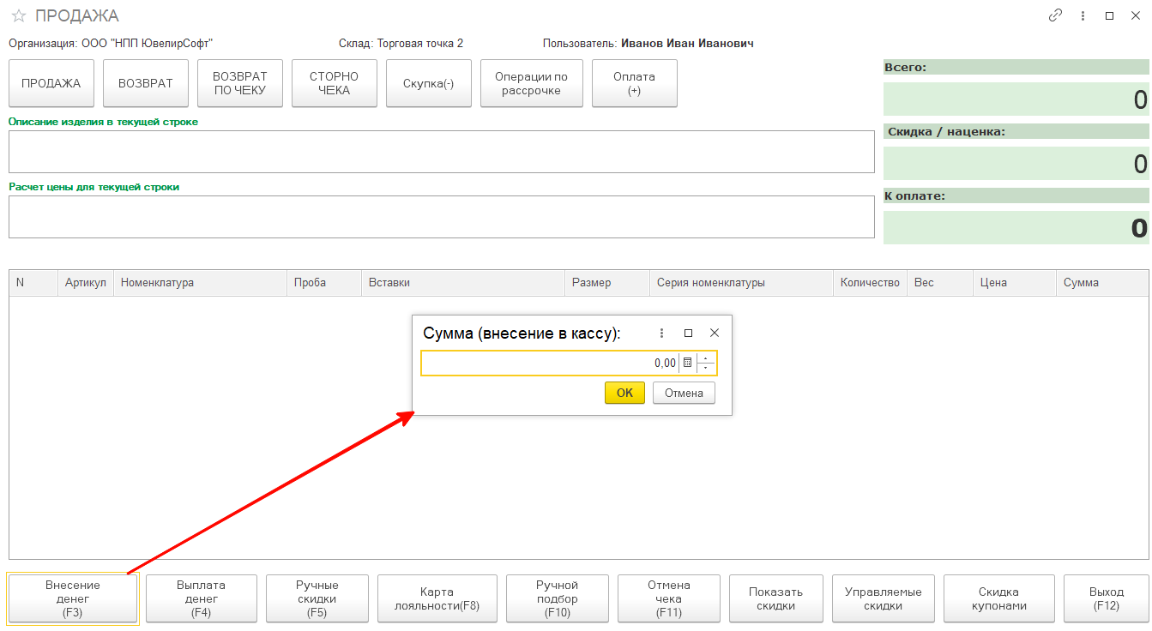Click the Проба column header
The width and height of the screenshot is (1152, 631).
pyautogui.click(x=323, y=283)
